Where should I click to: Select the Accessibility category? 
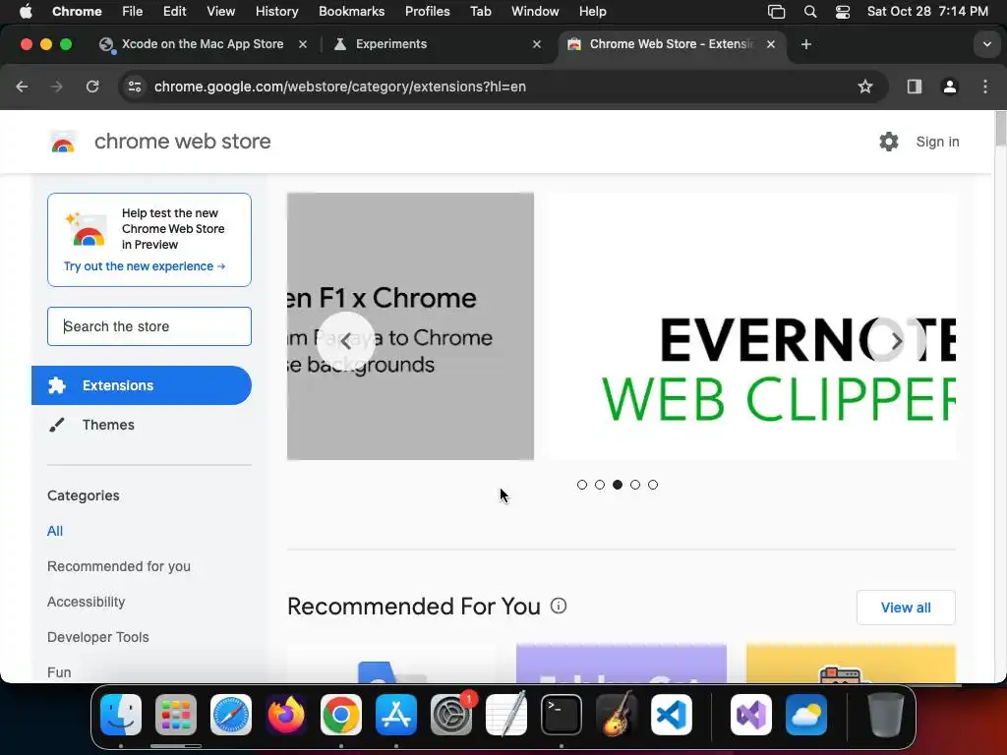(x=87, y=602)
